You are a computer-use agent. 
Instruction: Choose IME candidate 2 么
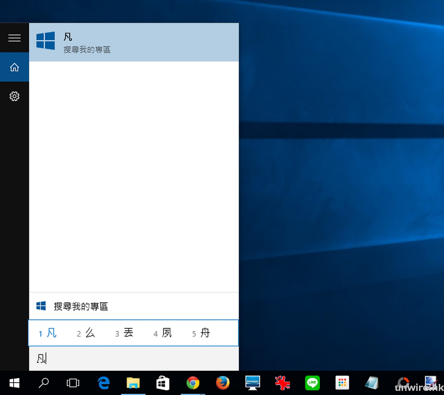(86, 333)
